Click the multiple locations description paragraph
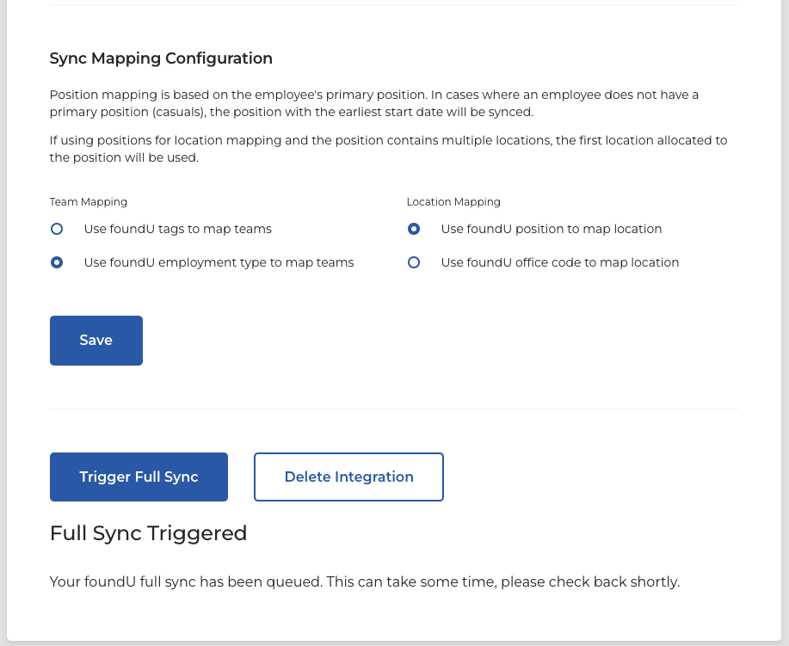Viewport: 789px width, 646px height. 388,149
